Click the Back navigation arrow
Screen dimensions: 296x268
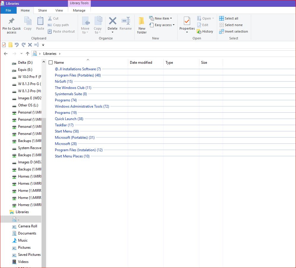(x=6, y=54)
